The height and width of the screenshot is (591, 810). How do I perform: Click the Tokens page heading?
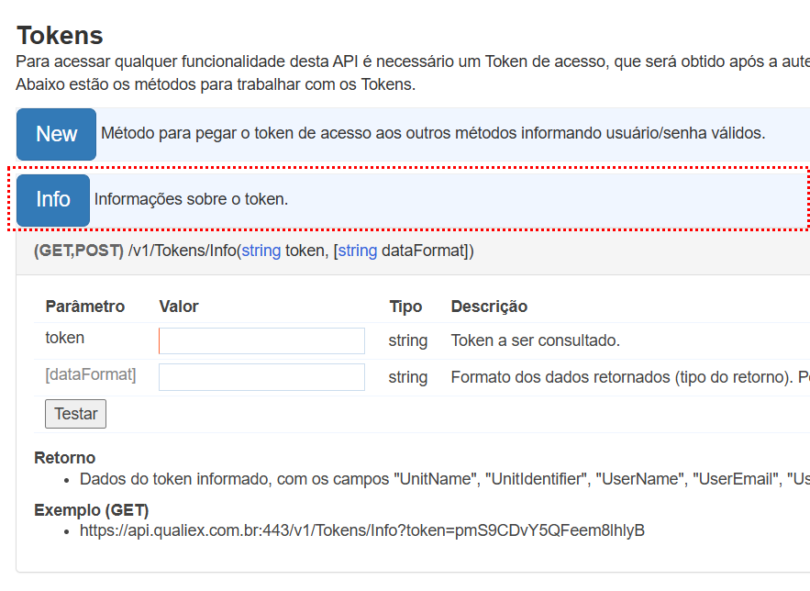60,36
